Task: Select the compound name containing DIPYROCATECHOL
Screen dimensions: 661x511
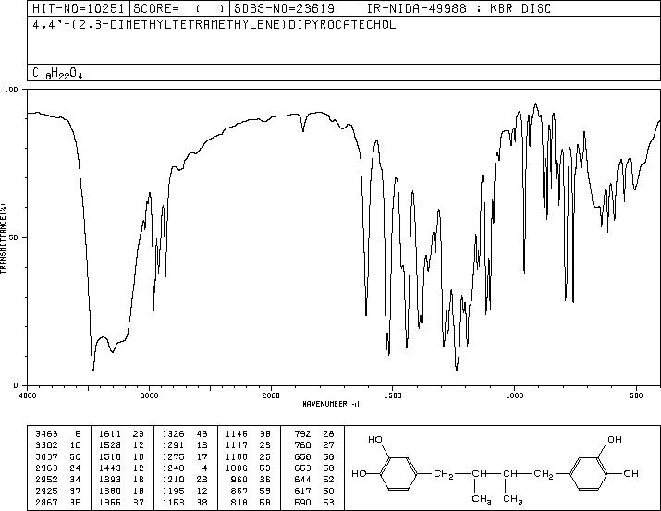Action: coord(214,25)
